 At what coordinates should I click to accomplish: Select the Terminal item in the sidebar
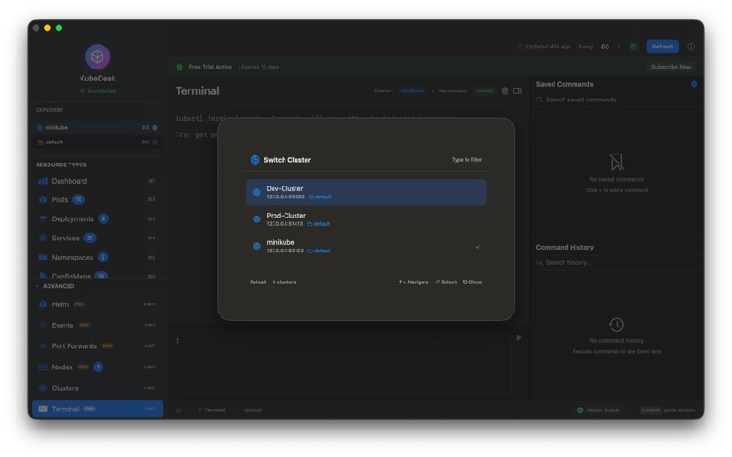[97, 409]
